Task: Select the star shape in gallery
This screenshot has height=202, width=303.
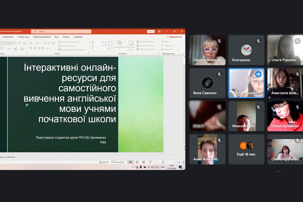Action: [x=109, y=48]
